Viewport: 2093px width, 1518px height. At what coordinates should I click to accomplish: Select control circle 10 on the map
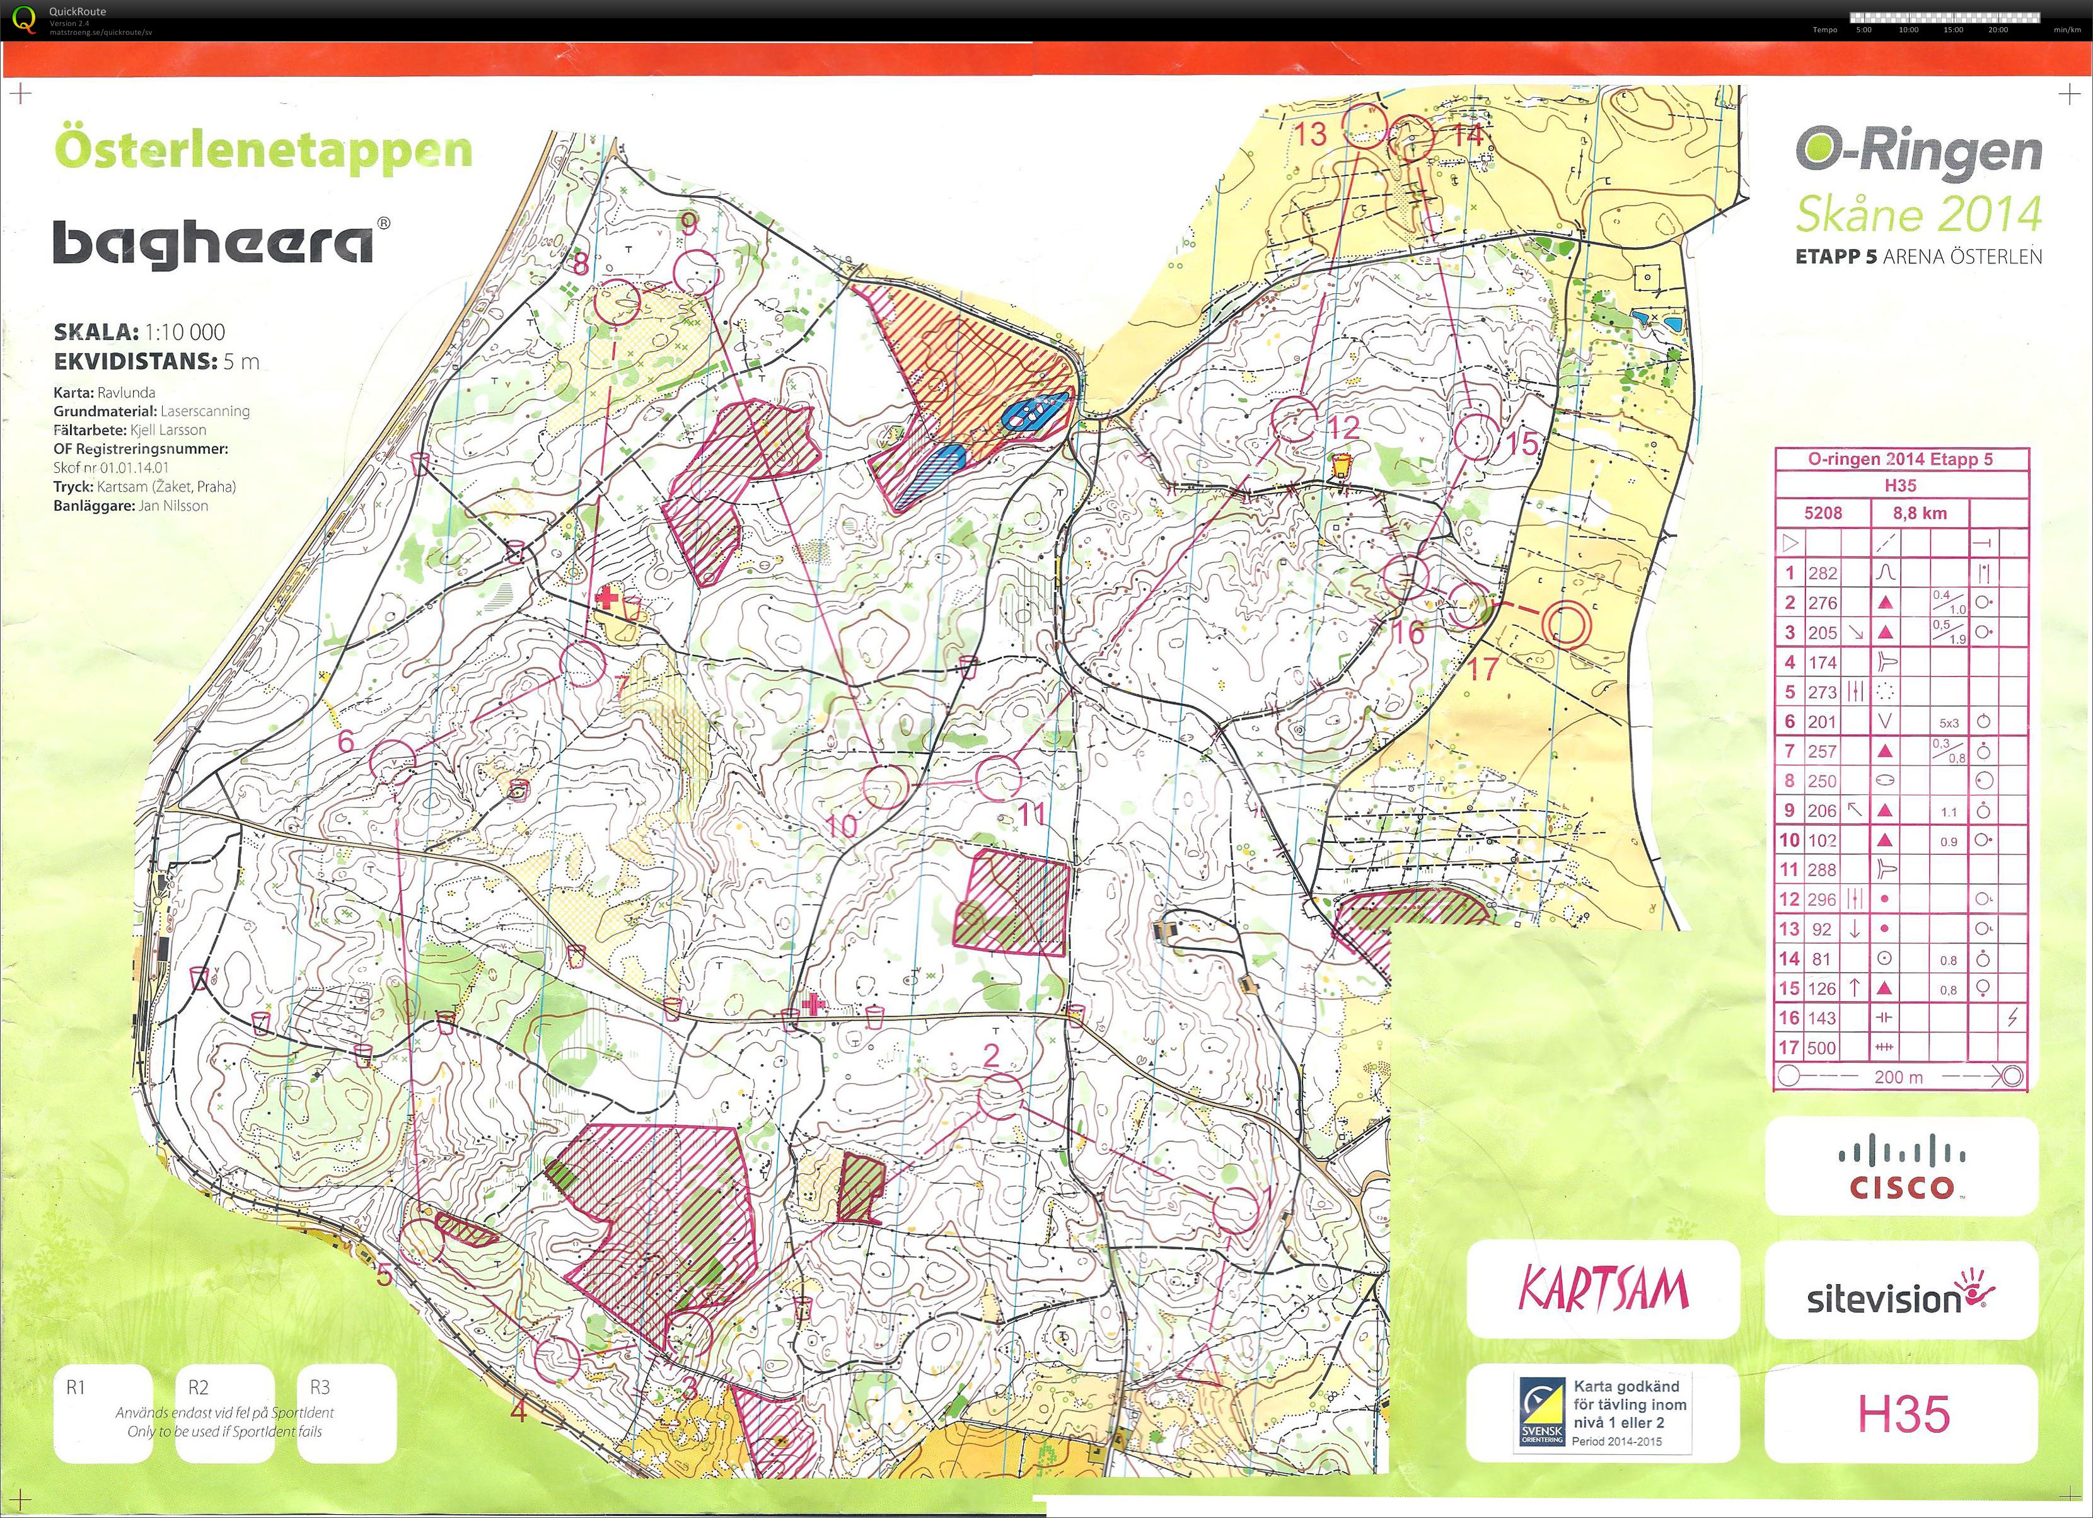(886, 785)
